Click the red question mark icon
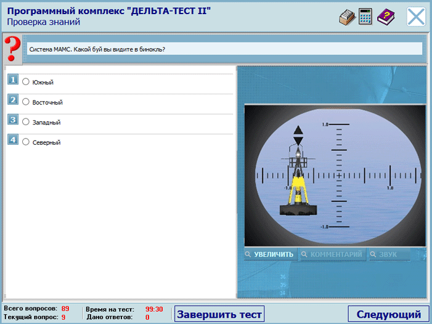The image size is (432, 324). point(13,49)
